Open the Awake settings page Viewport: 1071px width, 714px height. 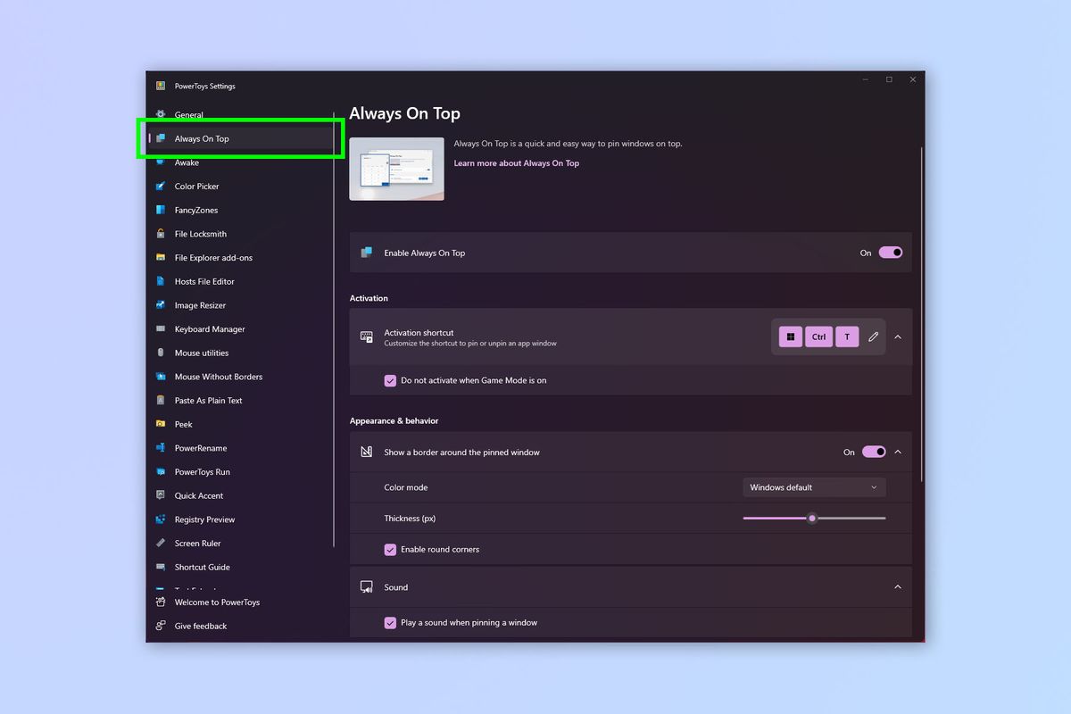[187, 162]
